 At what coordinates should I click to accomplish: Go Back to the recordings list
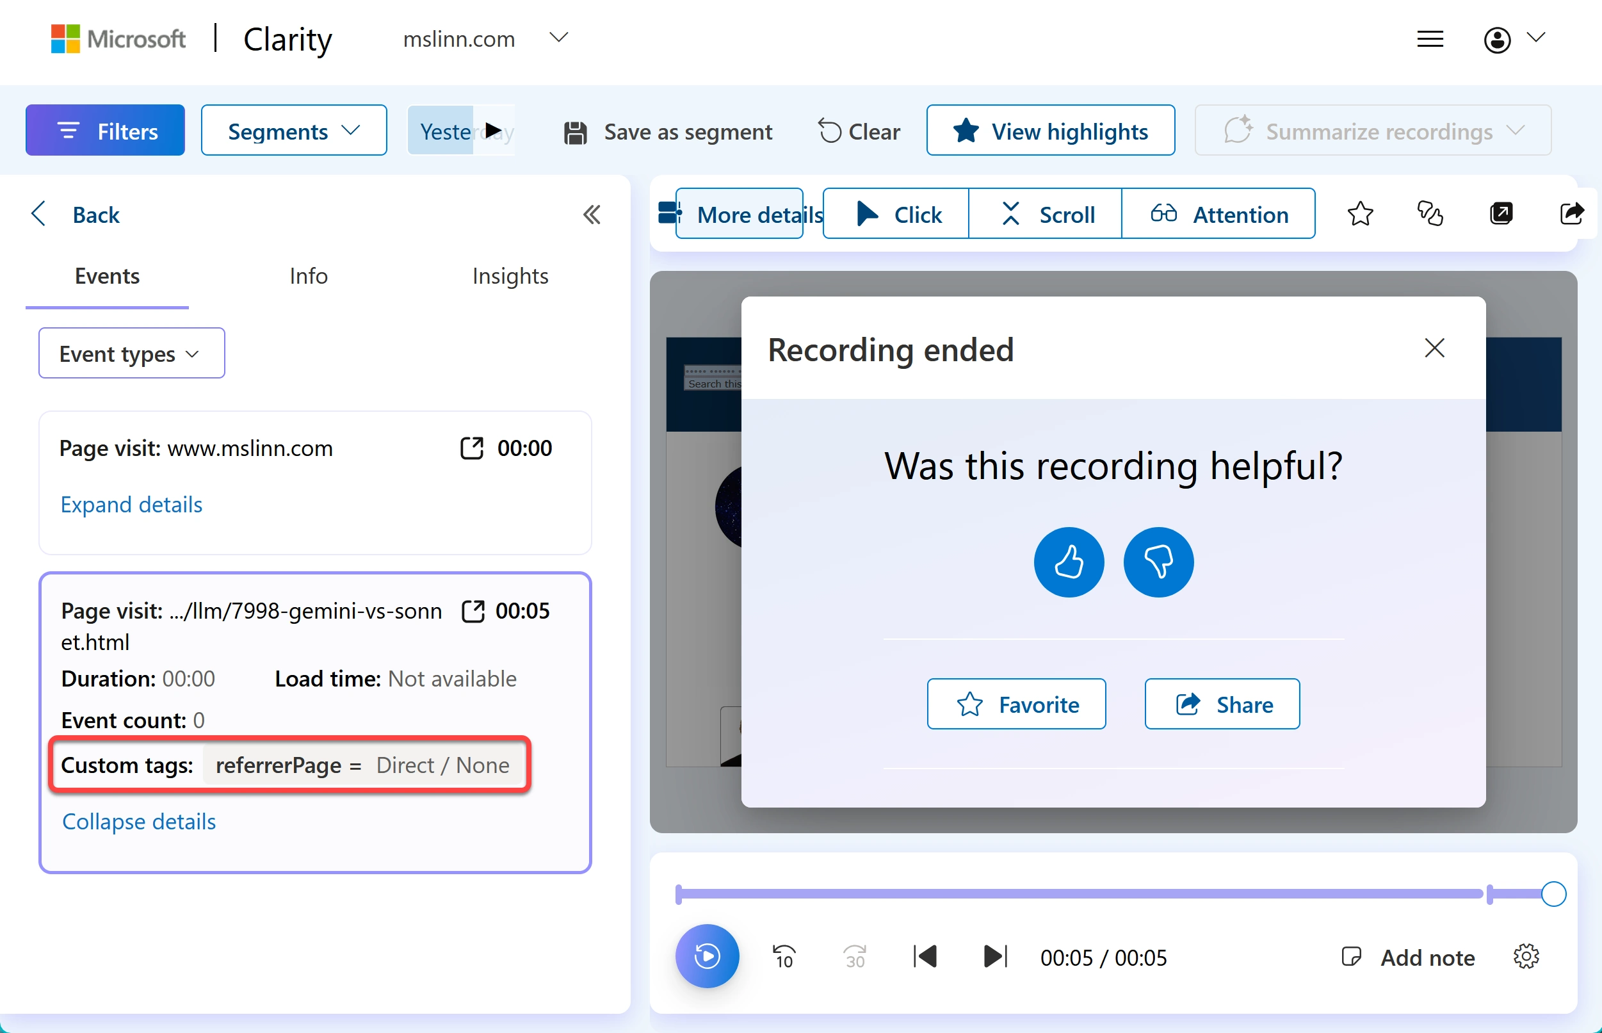click(x=75, y=215)
